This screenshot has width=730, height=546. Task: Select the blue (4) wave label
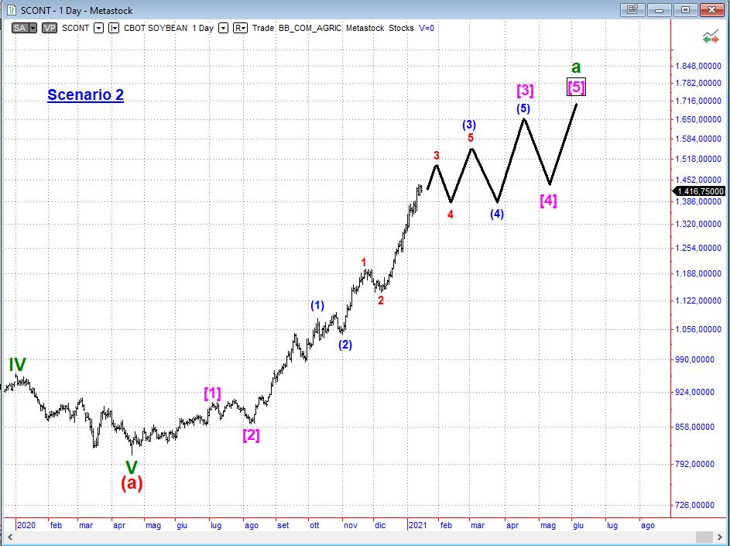point(497,214)
